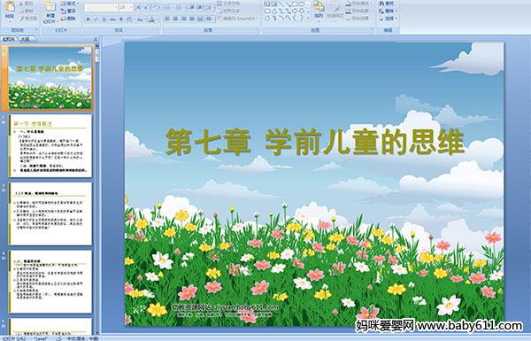Click the Replace button in editing group
Viewport: 531px width, 341px height.
(387, 11)
